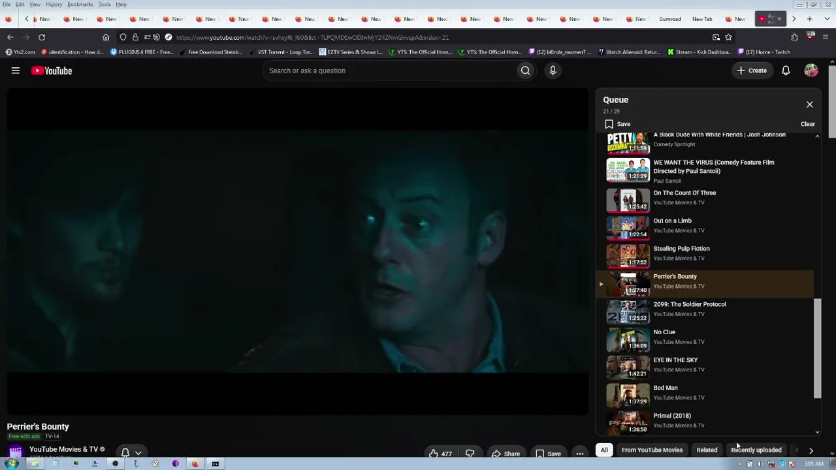The height and width of the screenshot is (470, 836).
Task: Open the Create menu
Action: point(752,70)
